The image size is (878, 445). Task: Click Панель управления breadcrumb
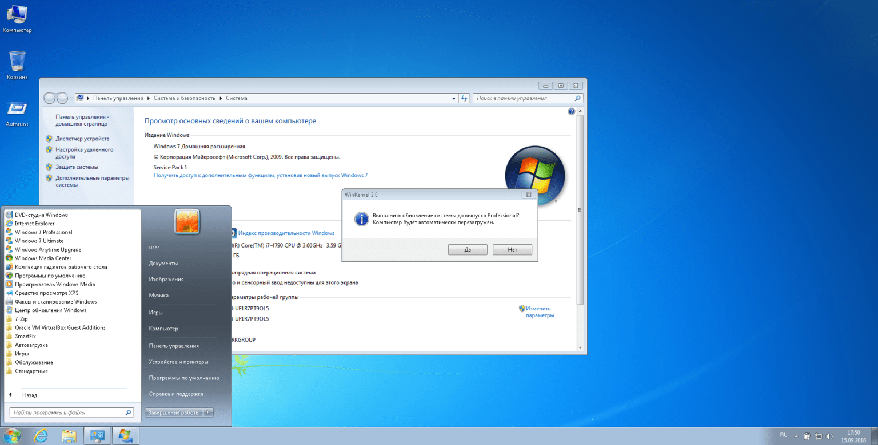coord(118,98)
